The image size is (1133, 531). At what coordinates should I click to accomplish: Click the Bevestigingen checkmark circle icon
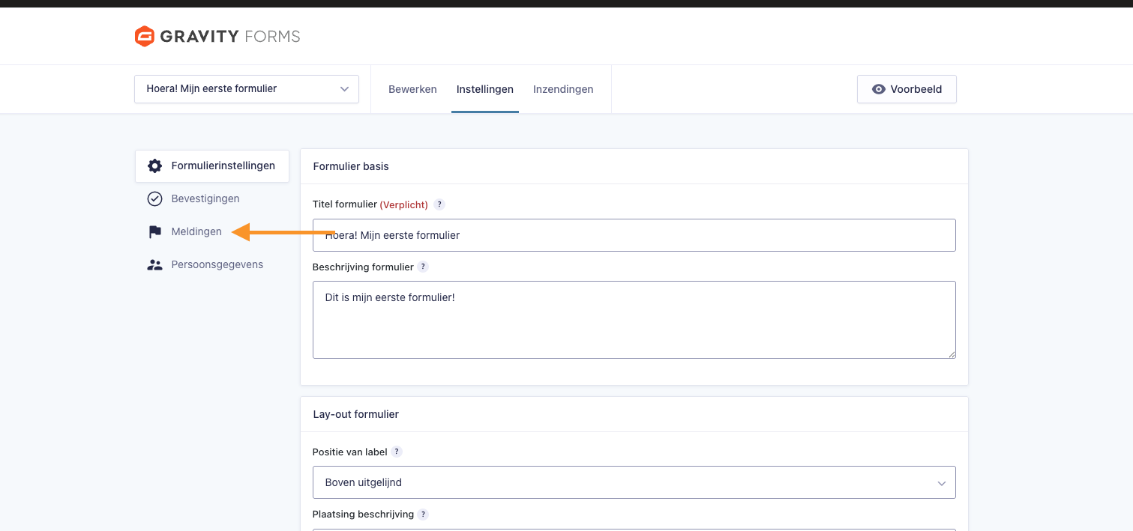tap(154, 199)
